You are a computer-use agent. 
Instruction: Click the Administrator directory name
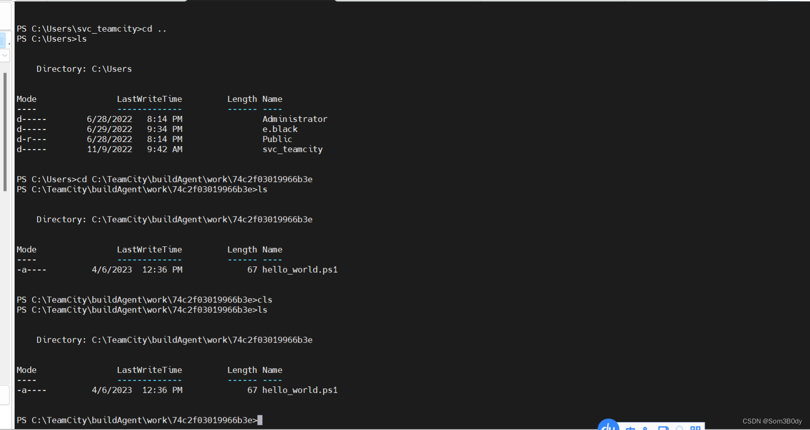[294, 119]
